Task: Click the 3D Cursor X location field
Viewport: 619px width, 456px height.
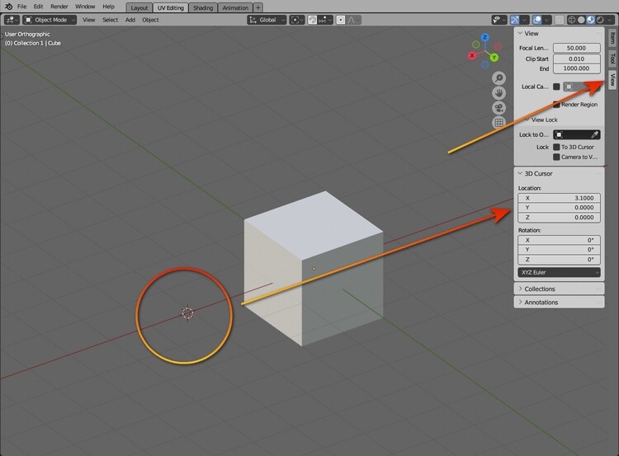Action: tap(559, 198)
